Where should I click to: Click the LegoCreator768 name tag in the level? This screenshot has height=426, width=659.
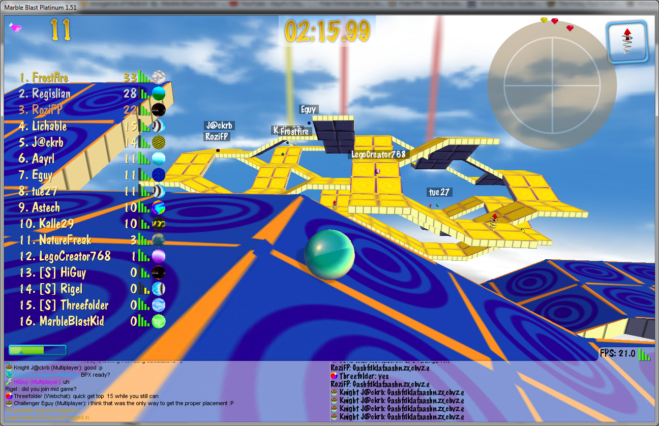[x=378, y=154]
